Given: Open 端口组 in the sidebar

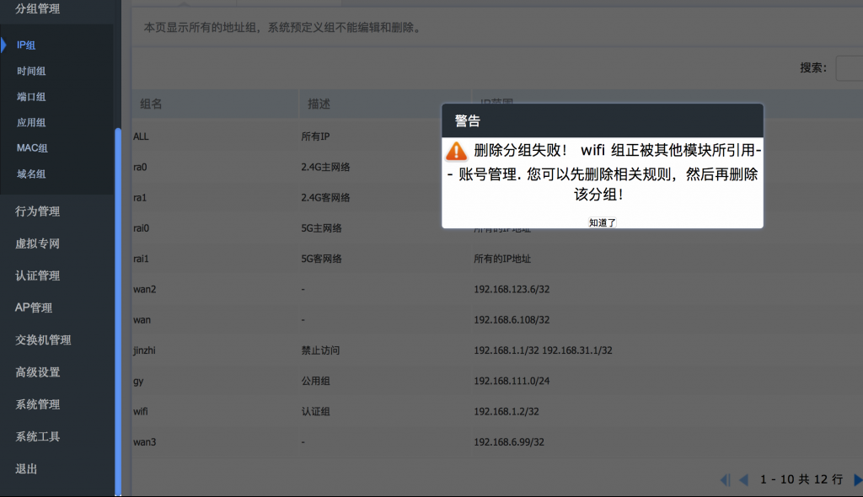Looking at the screenshot, I should coord(31,97).
